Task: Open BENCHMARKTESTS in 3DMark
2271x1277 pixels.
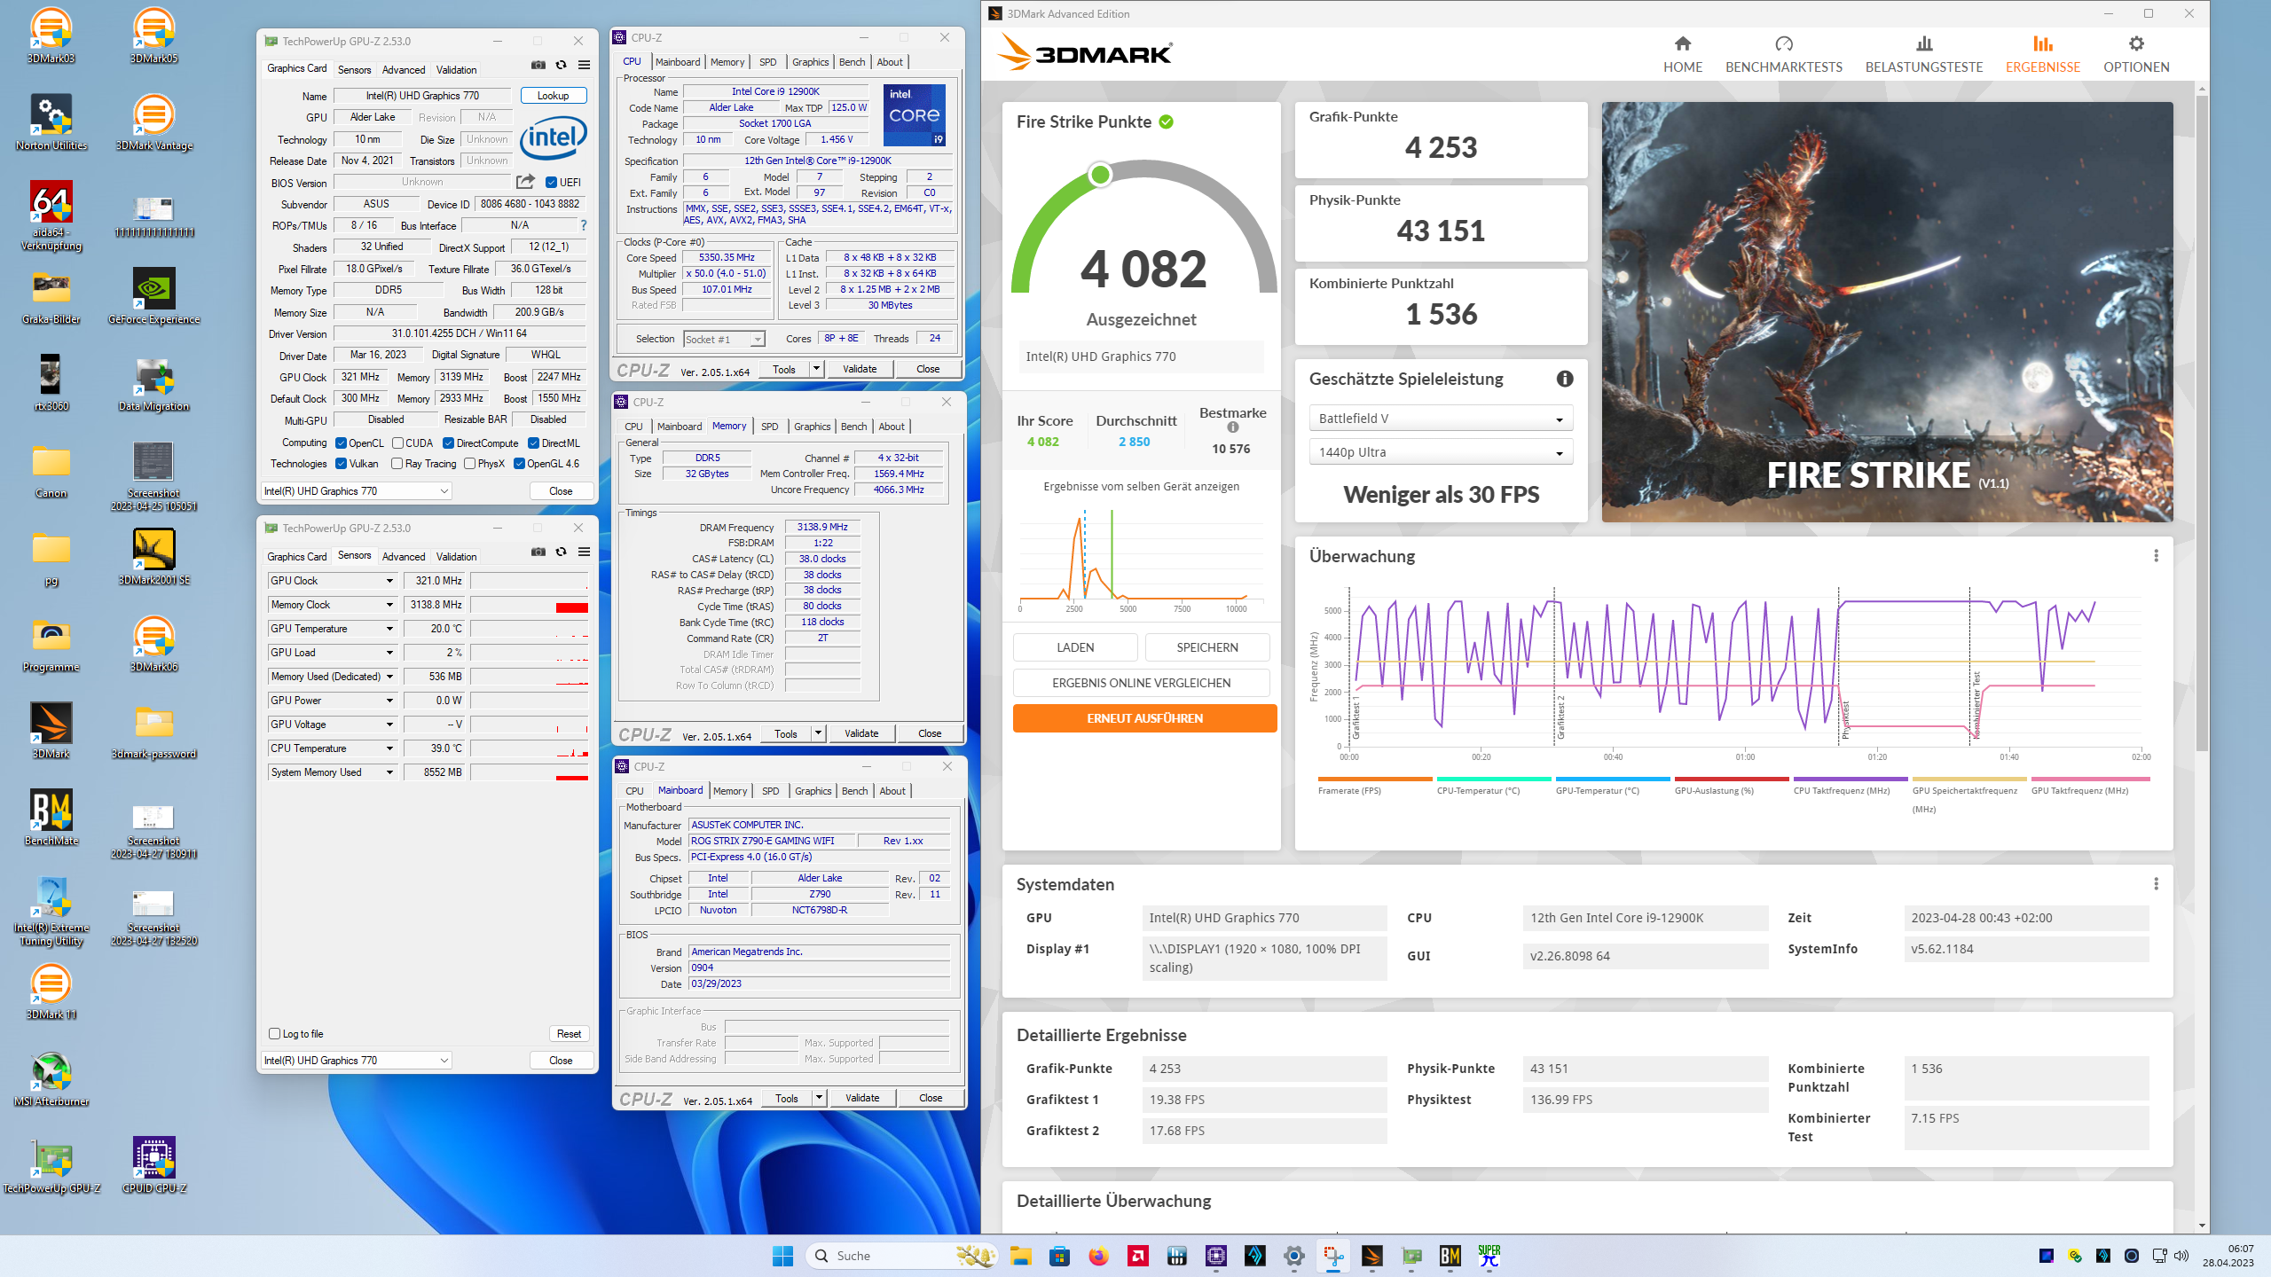Action: [x=1783, y=54]
